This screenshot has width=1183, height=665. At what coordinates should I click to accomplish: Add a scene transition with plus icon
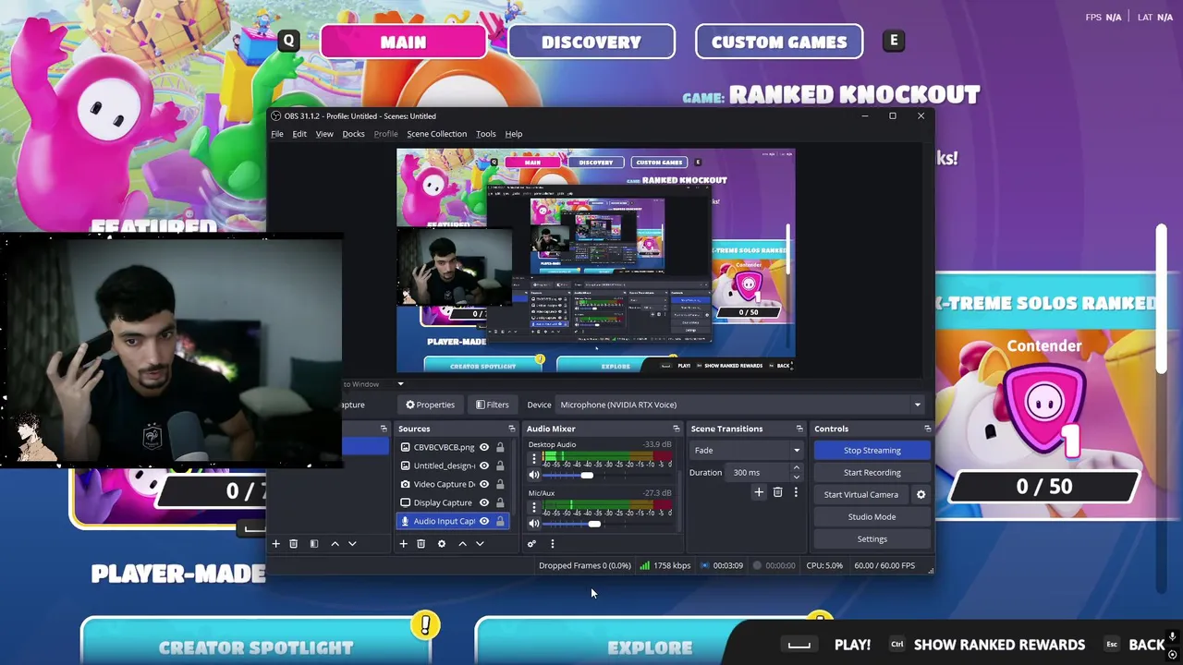[759, 492]
